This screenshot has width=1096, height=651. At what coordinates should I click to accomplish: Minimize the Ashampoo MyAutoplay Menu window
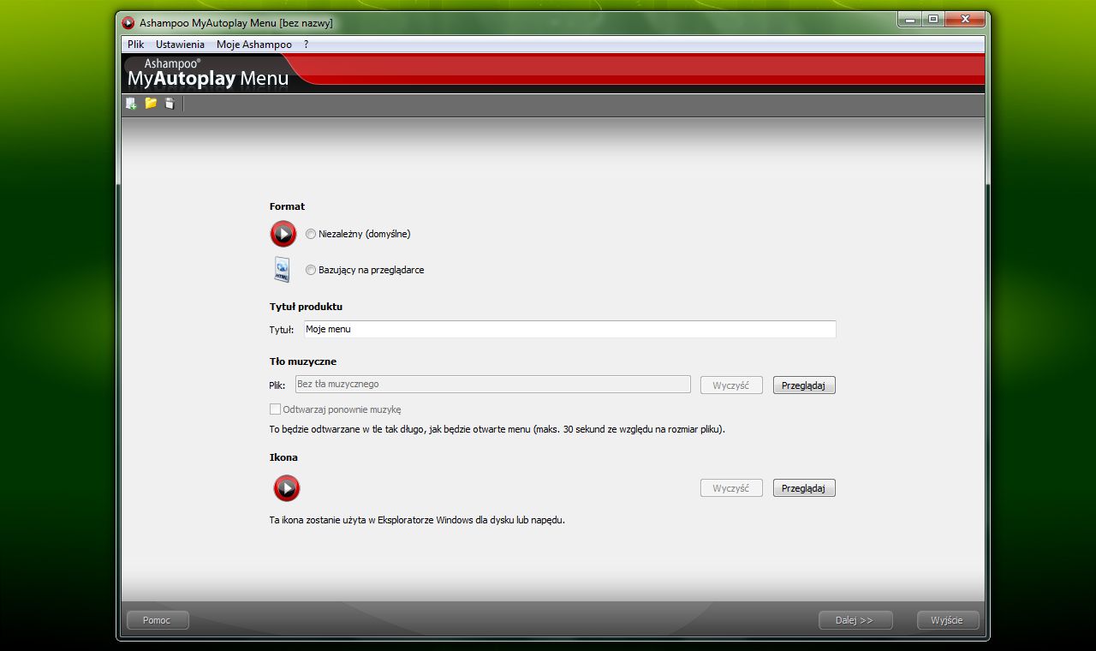(909, 19)
